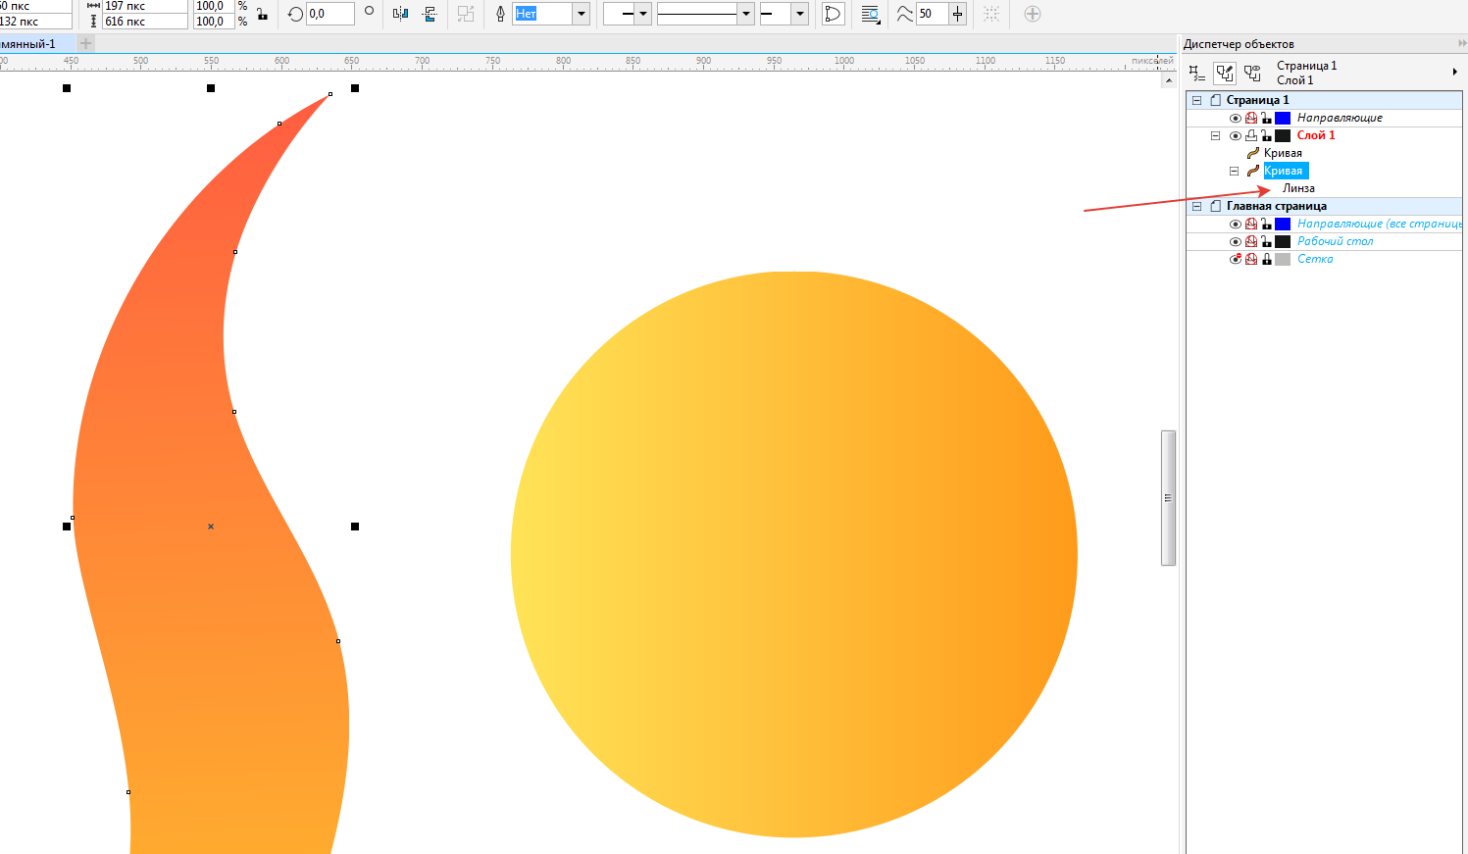Open the wrap text options icon

pyautogui.click(x=870, y=14)
